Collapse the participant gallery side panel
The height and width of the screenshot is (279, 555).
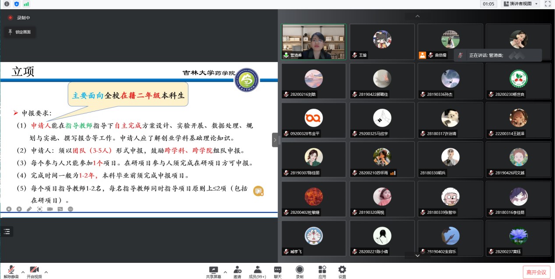coord(275,140)
